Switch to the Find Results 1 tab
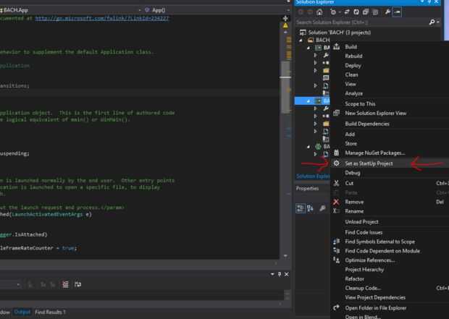Screen dimensions: 449x319 point(50,312)
